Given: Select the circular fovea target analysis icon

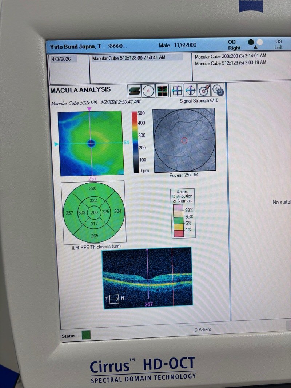Looking at the screenshot, I should click(x=148, y=91).
